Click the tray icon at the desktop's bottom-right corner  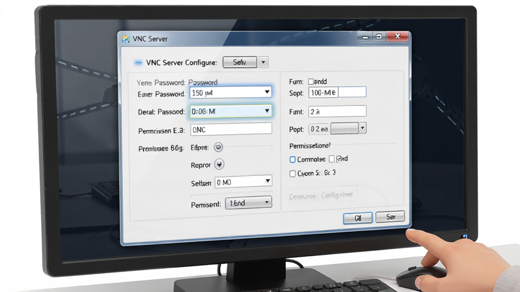click(x=465, y=236)
